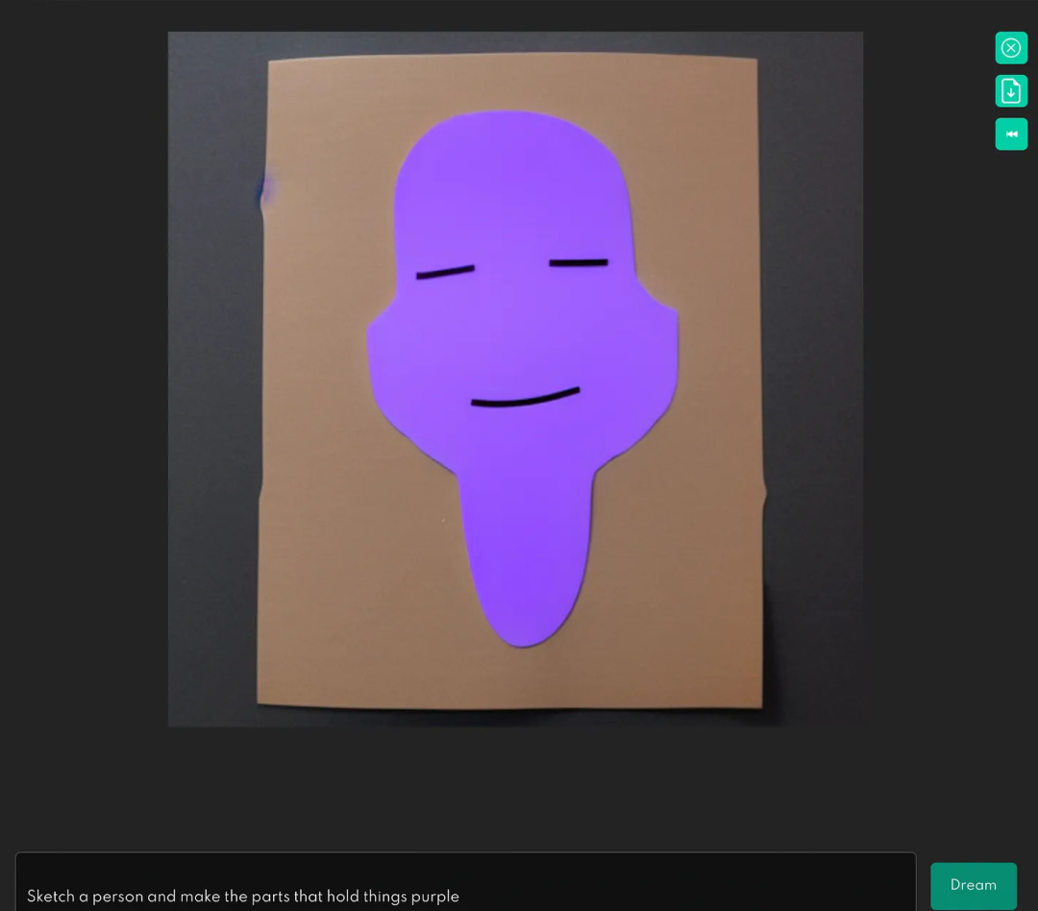Click the Dream button
Screen dimensions: 1038x911
point(973,885)
